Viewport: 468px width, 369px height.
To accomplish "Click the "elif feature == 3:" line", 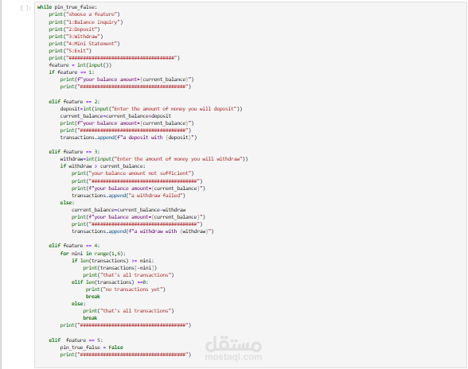I will pos(74,152).
